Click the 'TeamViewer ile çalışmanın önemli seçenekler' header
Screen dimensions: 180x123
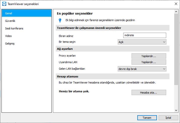click(x=112, y=28)
